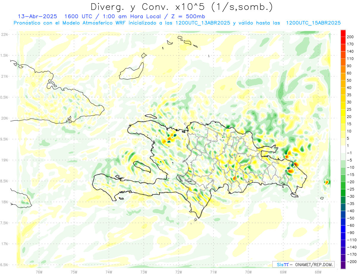Click the '1200UTC_15ABR2025' valid-until text

(x=313, y=23)
